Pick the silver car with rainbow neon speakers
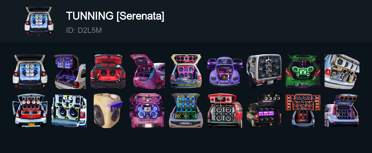 186,111
